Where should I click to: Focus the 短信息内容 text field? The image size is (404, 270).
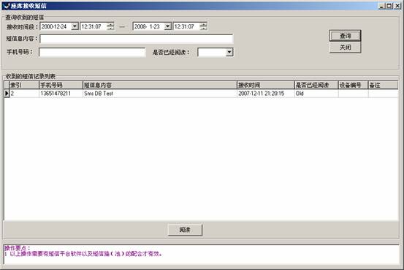(x=137, y=39)
